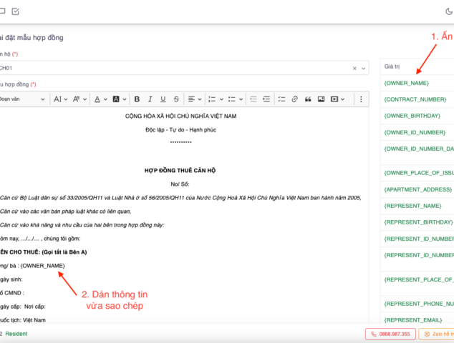Apply underline formatting

(x=164, y=99)
